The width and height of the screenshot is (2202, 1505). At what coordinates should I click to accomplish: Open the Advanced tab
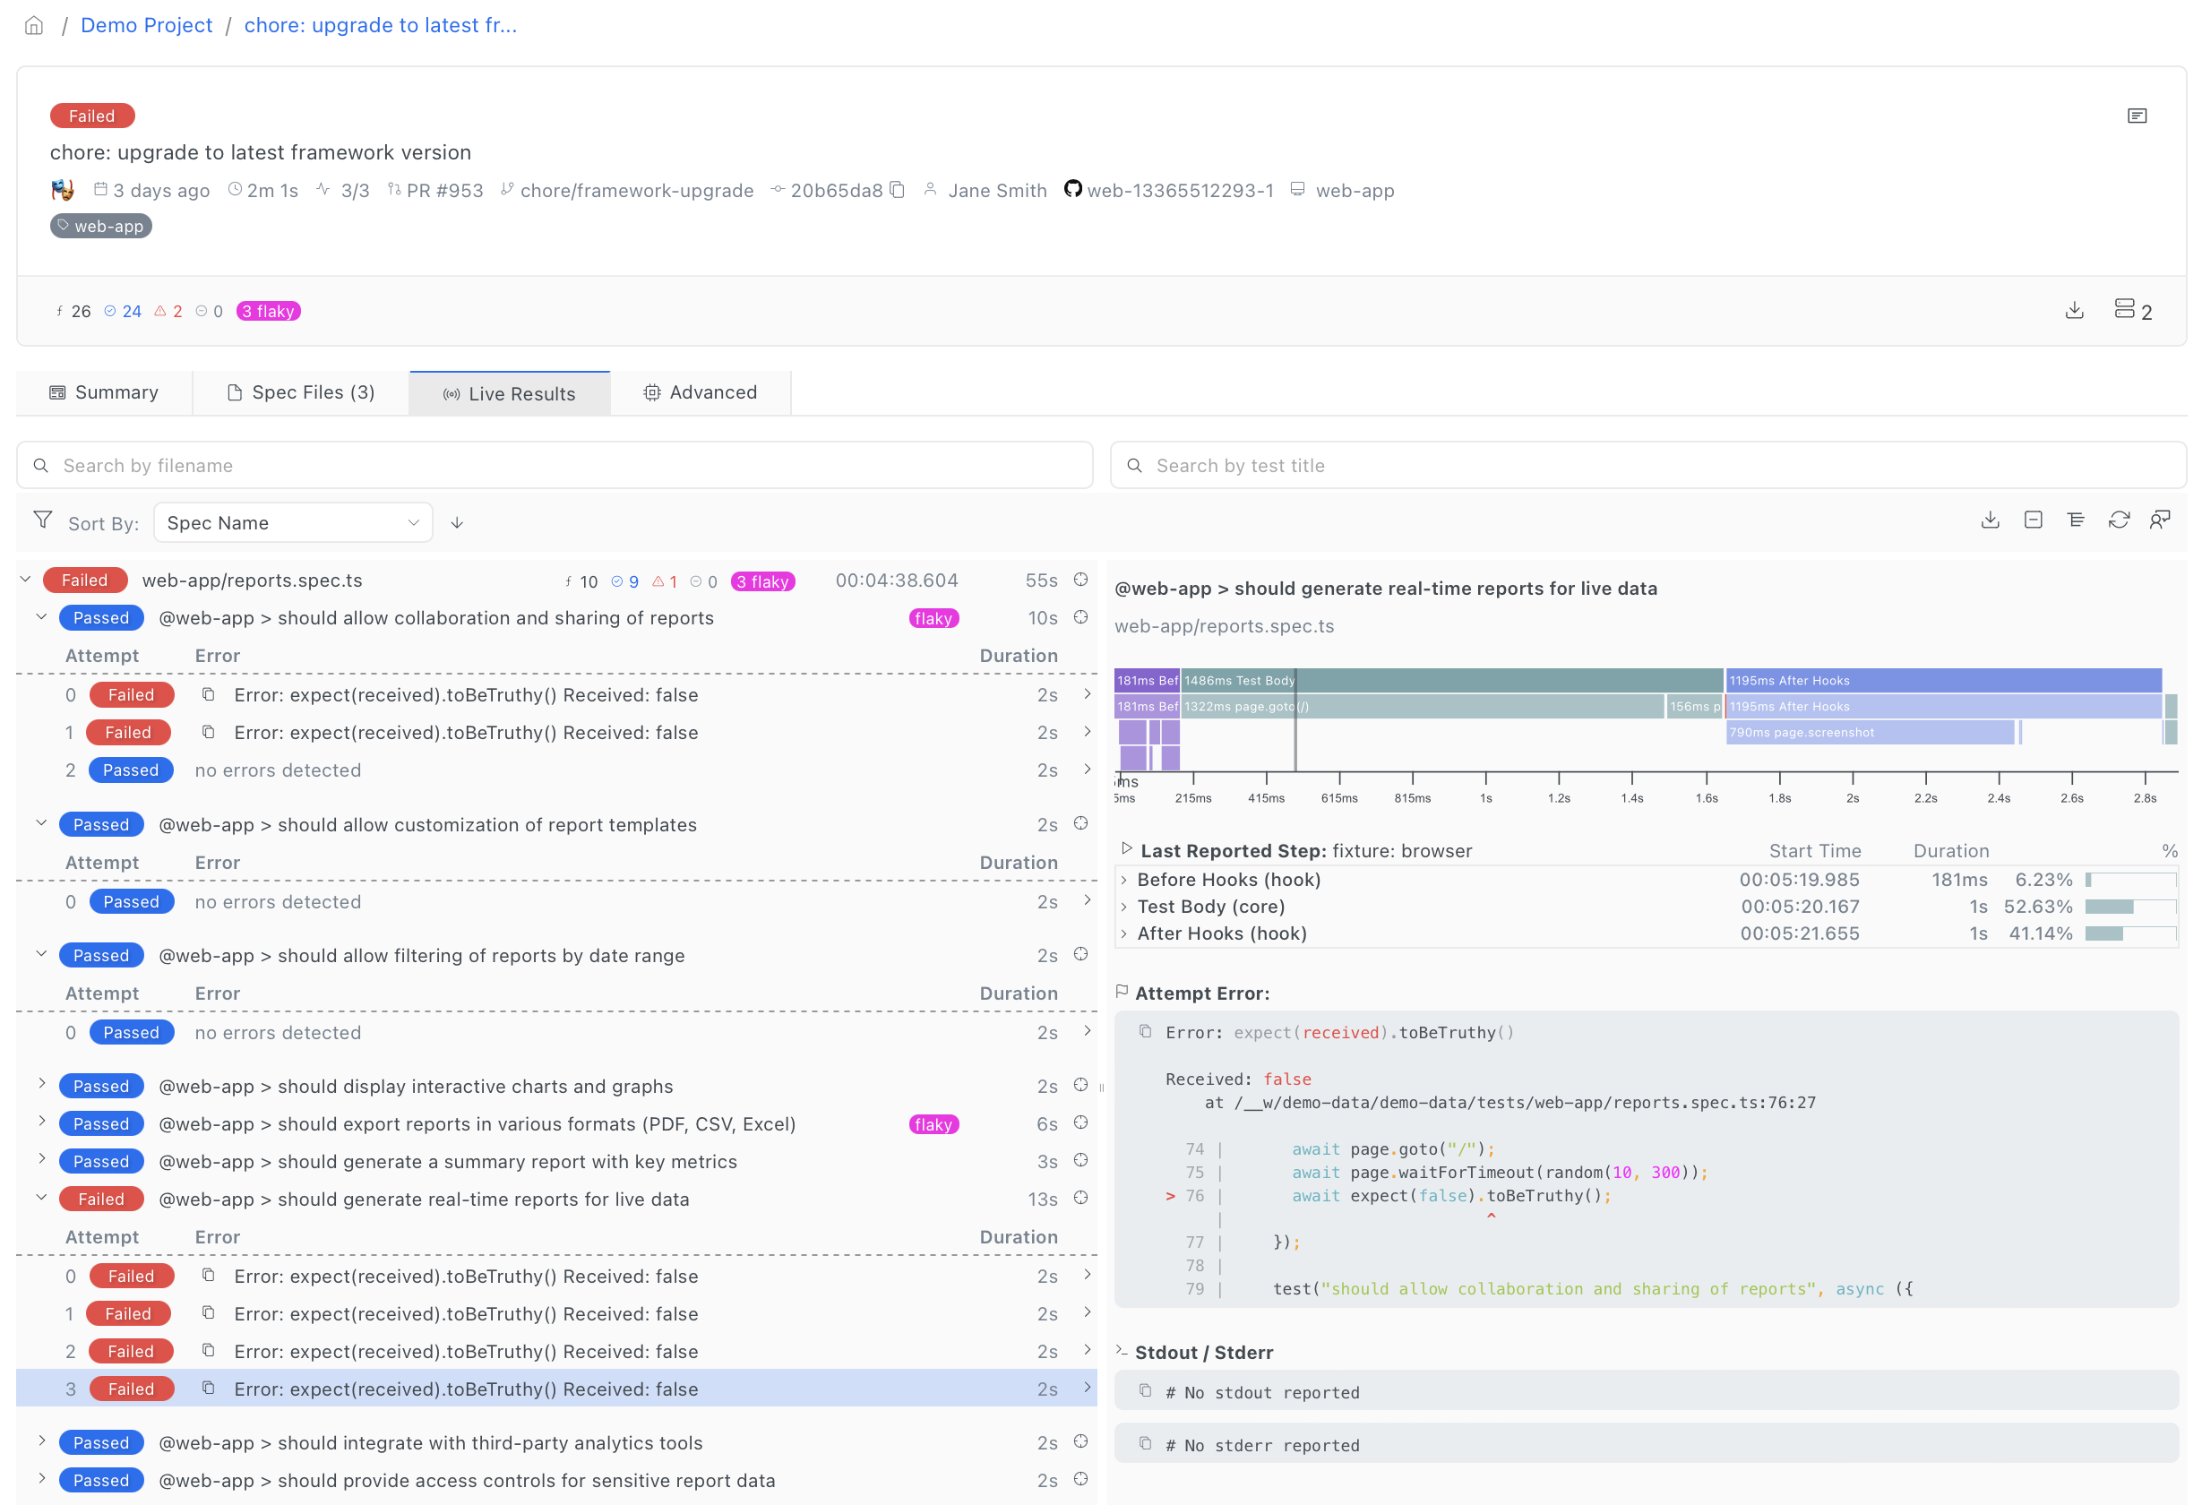point(701,392)
